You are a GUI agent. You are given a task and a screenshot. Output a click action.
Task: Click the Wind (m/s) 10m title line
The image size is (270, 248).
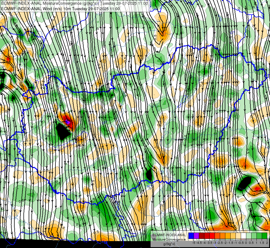point(60,9)
